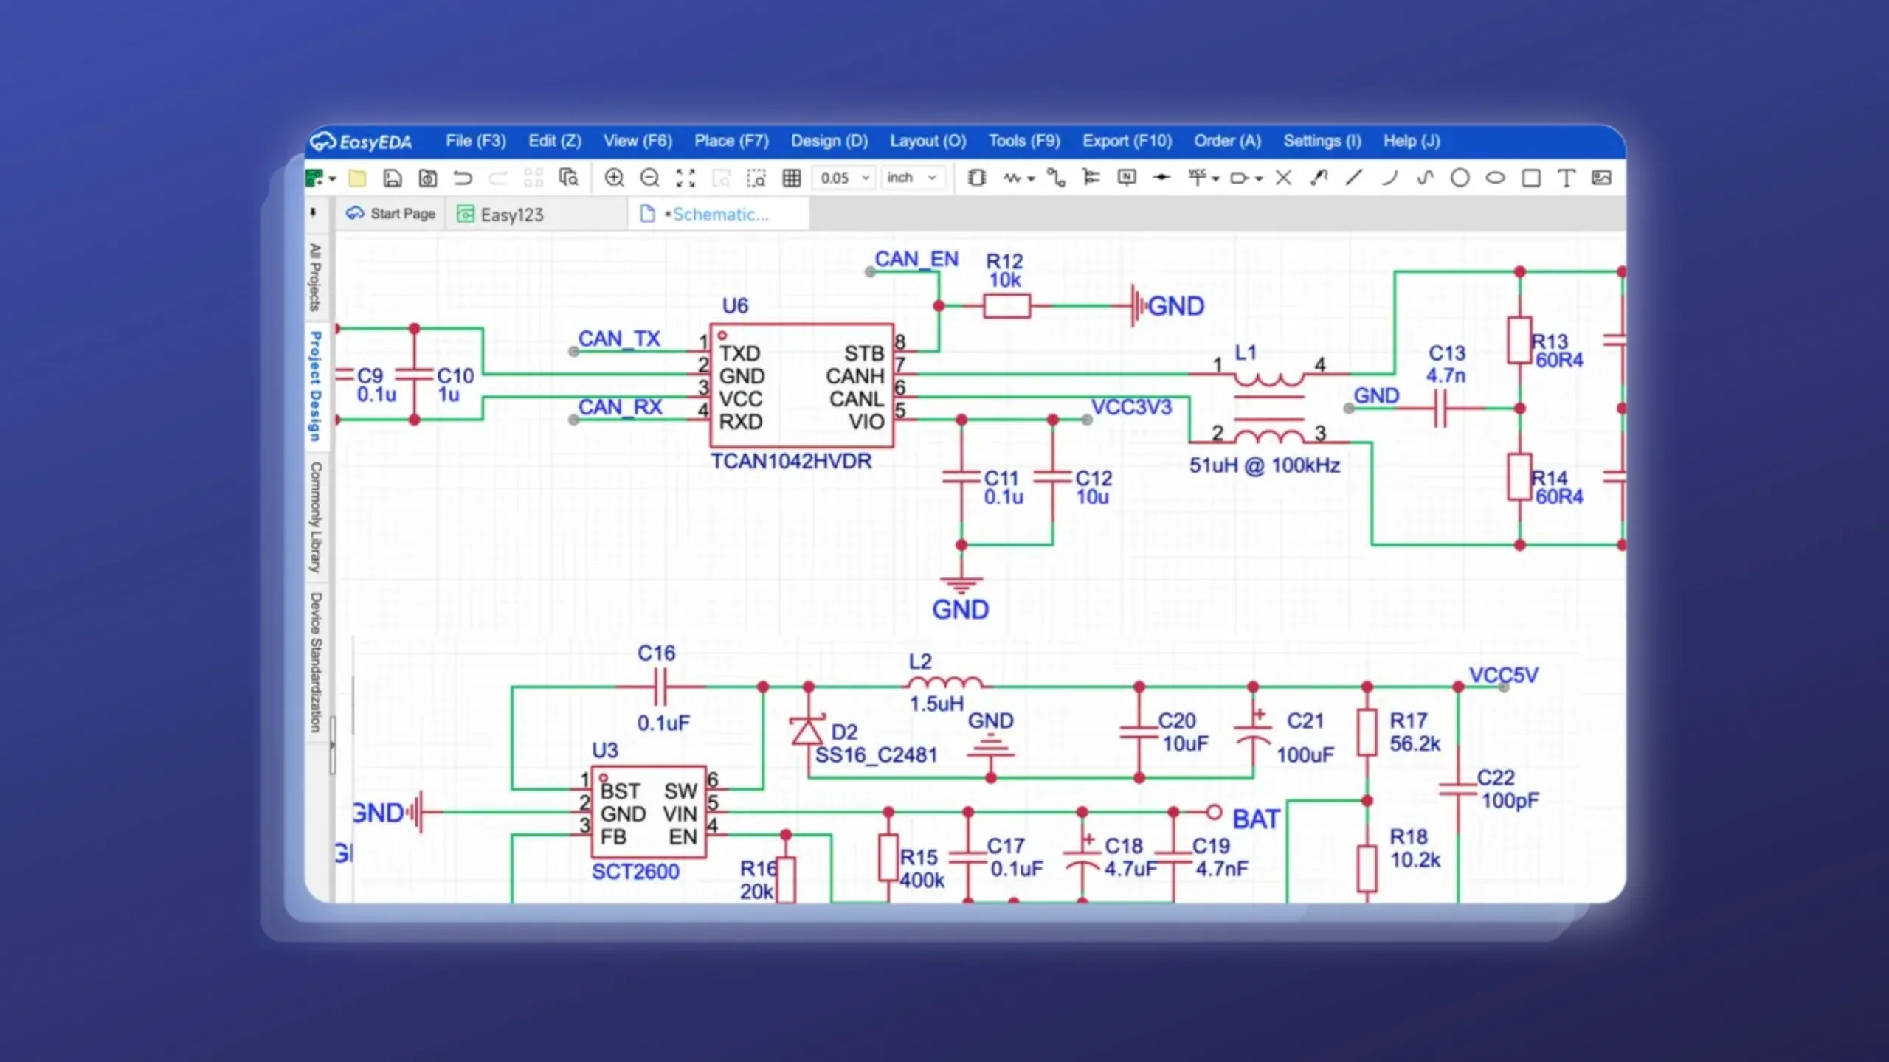Open the 0.05 grid size dropdown
This screenshot has height=1062, width=1889.
(x=844, y=178)
